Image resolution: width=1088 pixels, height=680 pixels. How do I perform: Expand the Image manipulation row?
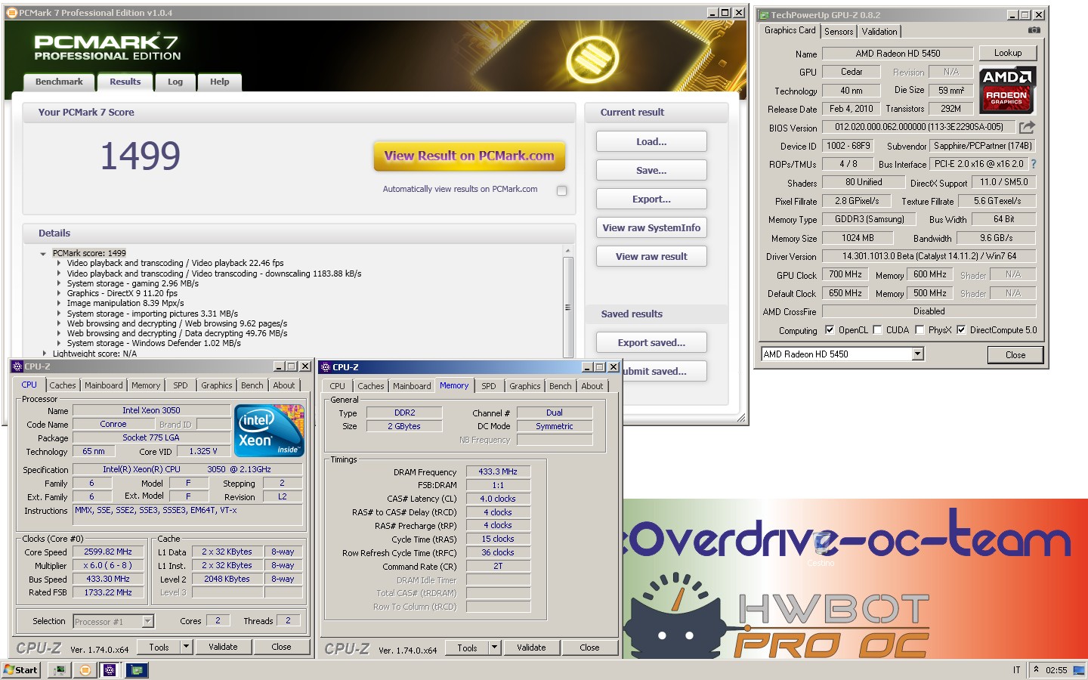click(59, 303)
